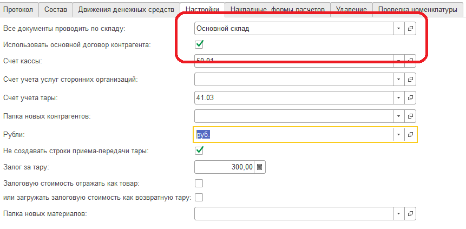Click open icon for Папка новых контрагентов
The height and width of the screenshot is (229, 466).
click(410, 116)
